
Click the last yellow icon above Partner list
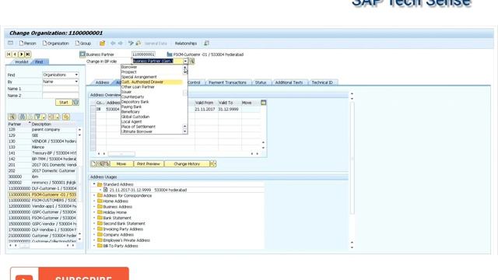(65, 117)
